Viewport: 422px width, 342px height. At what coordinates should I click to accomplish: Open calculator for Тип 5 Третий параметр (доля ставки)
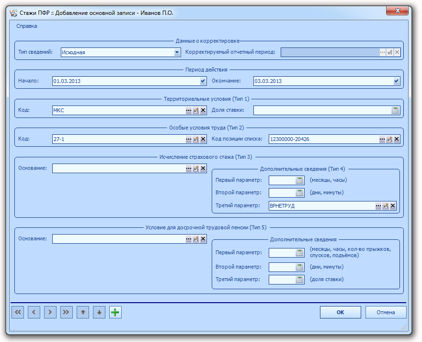coord(299,280)
